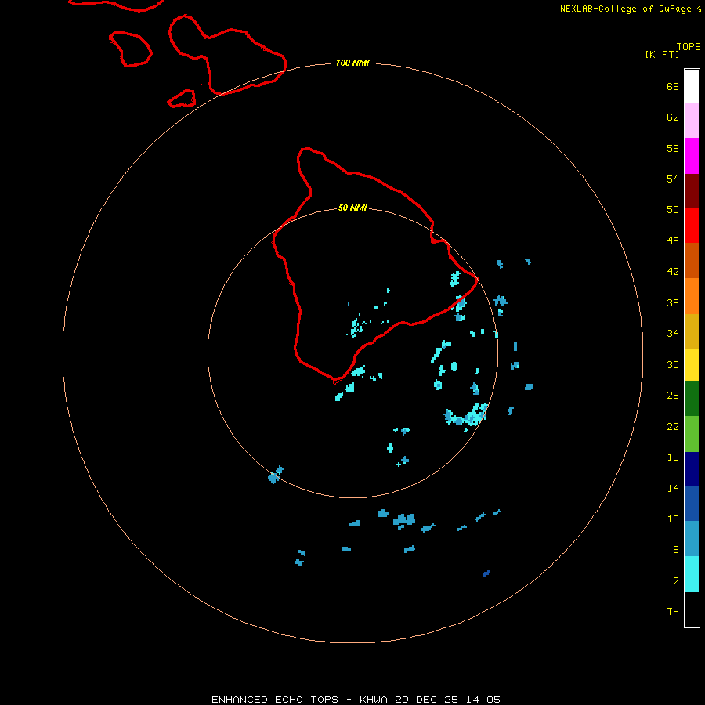Click the 14:05 timestamp
This screenshot has height=705, width=705.
(x=484, y=700)
